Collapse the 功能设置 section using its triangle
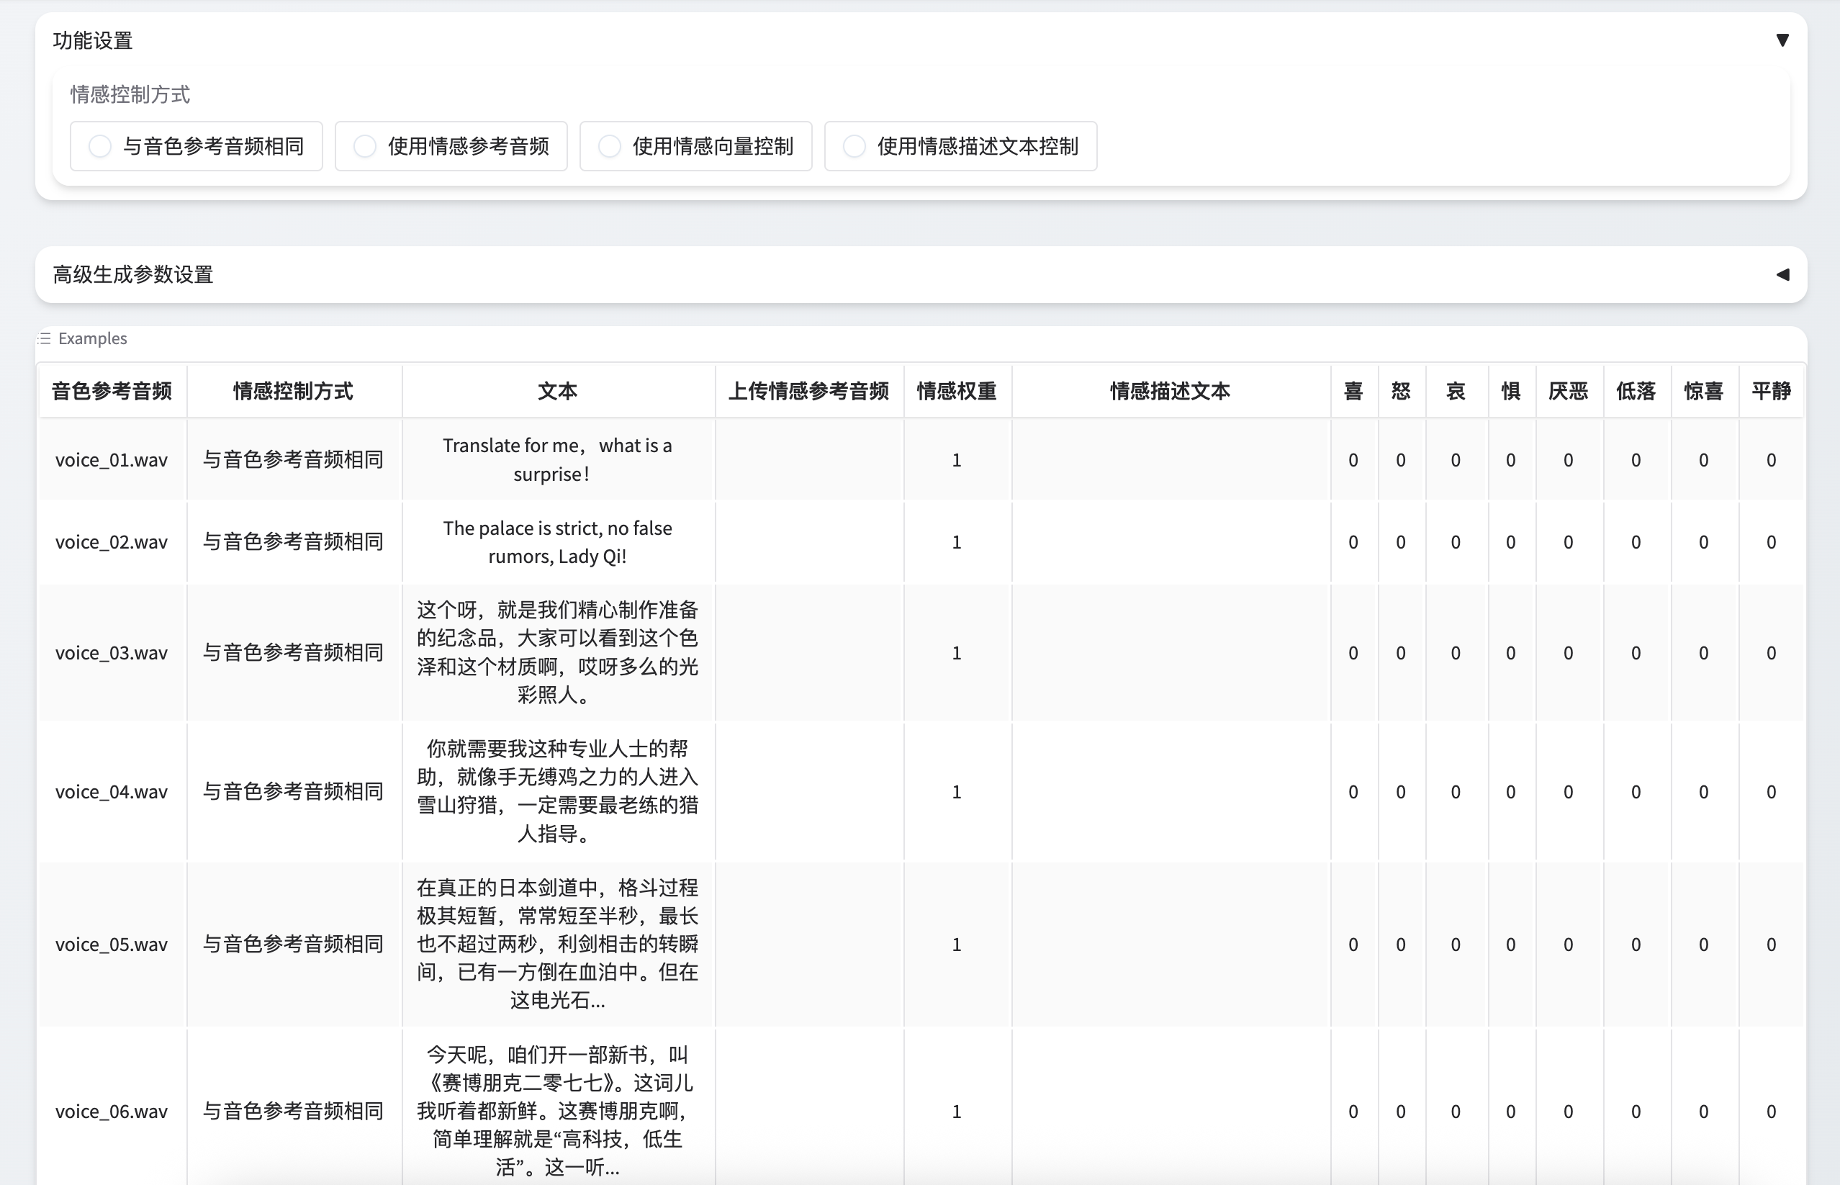 1783,40
